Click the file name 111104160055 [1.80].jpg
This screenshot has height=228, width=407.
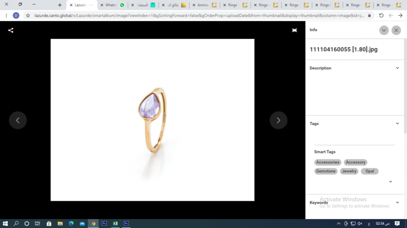(343, 49)
